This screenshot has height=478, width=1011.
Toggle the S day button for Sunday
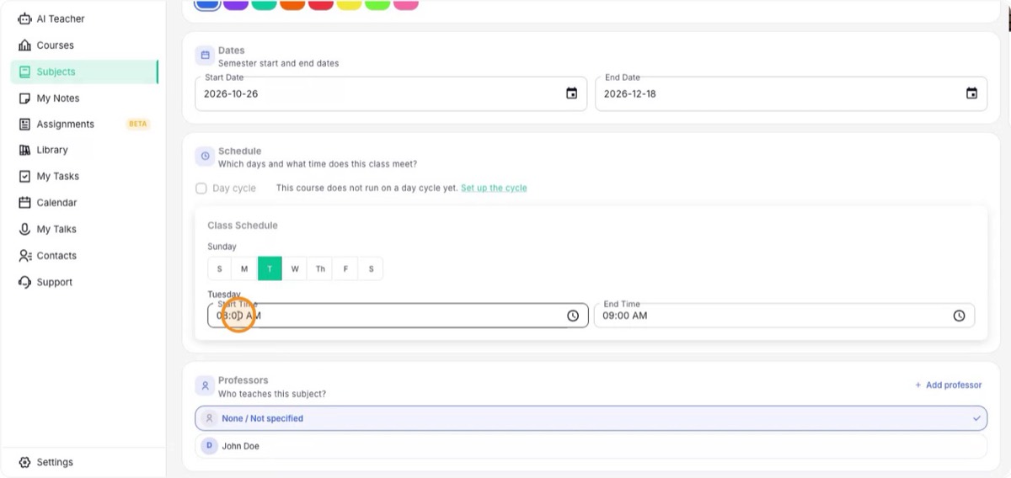(x=220, y=269)
